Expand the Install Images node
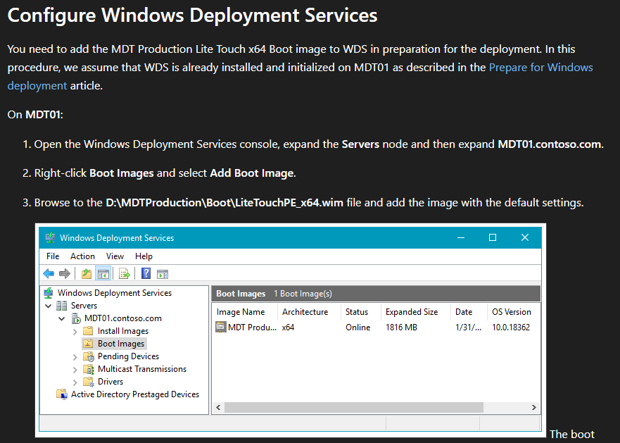Viewport: 620px width, 443px height. click(75, 331)
